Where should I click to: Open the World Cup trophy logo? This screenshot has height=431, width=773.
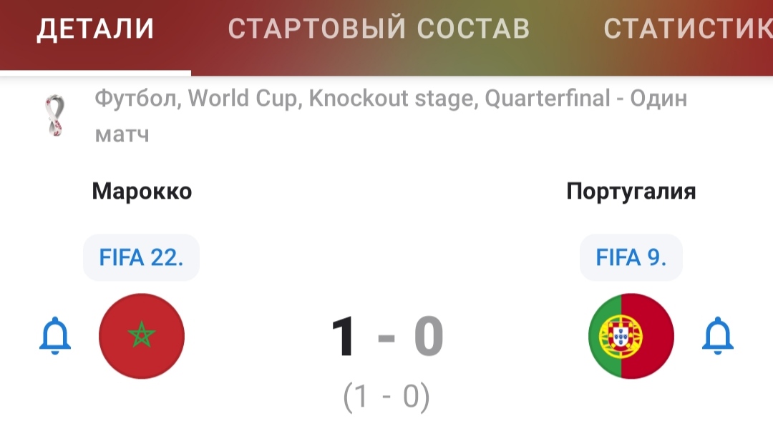coord(54,115)
